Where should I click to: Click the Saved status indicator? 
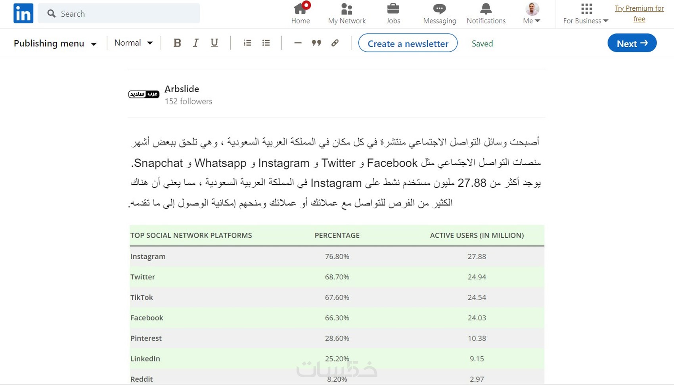[482, 44]
